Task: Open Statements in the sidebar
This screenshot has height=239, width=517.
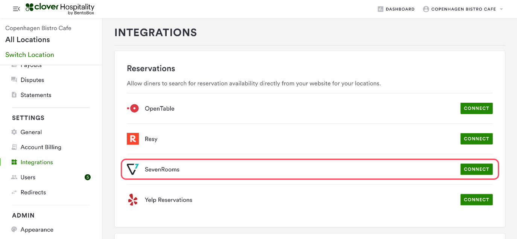Action: coord(36,95)
